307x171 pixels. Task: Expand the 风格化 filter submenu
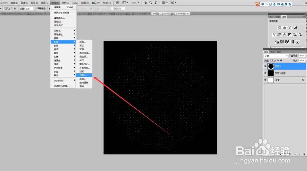pos(63,31)
